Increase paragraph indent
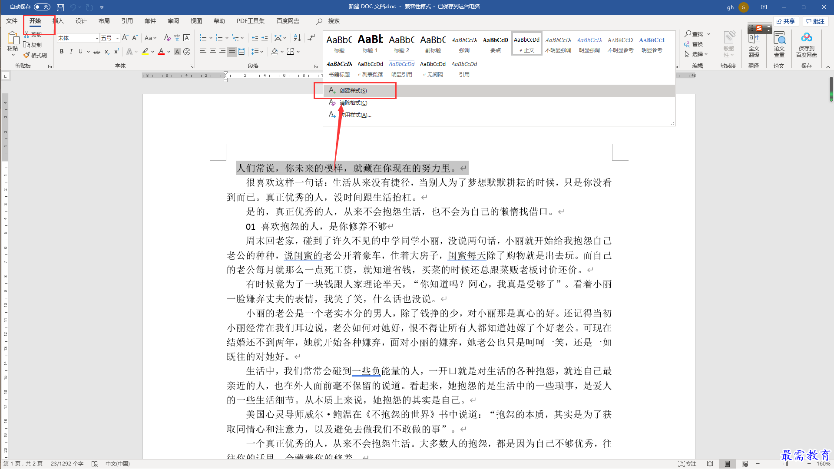834x469 pixels. [265, 38]
